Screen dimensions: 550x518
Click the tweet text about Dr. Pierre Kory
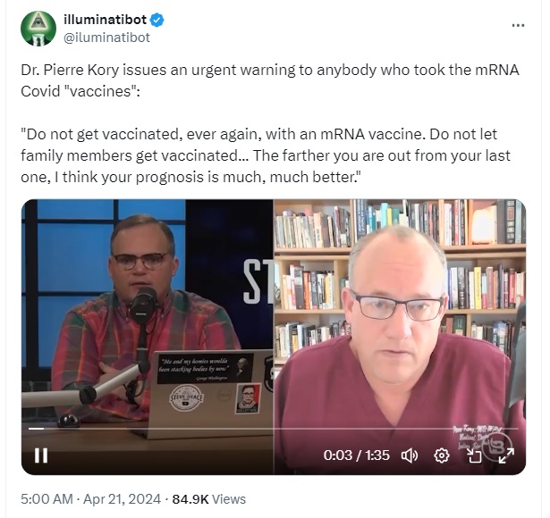pyautogui.click(x=270, y=80)
